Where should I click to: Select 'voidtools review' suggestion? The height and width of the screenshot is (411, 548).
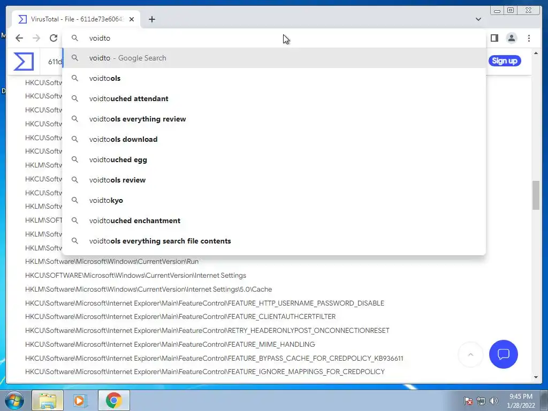(x=274, y=180)
